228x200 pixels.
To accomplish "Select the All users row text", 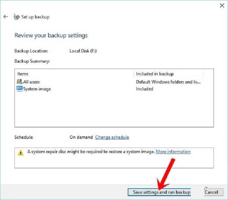I will pyautogui.click(x=31, y=82).
